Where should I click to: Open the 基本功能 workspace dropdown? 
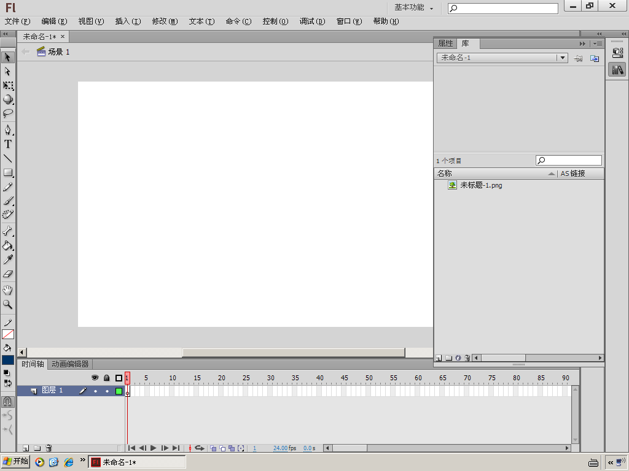pyautogui.click(x=413, y=7)
